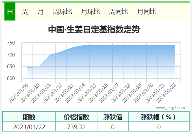Click the 2023/01/21 x-axis date label
Image resolution: width=192 pixels, height=134 pixels.
(155, 93)
